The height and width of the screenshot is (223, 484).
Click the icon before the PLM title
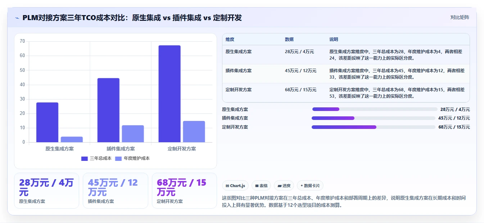(x=17, y=18)
